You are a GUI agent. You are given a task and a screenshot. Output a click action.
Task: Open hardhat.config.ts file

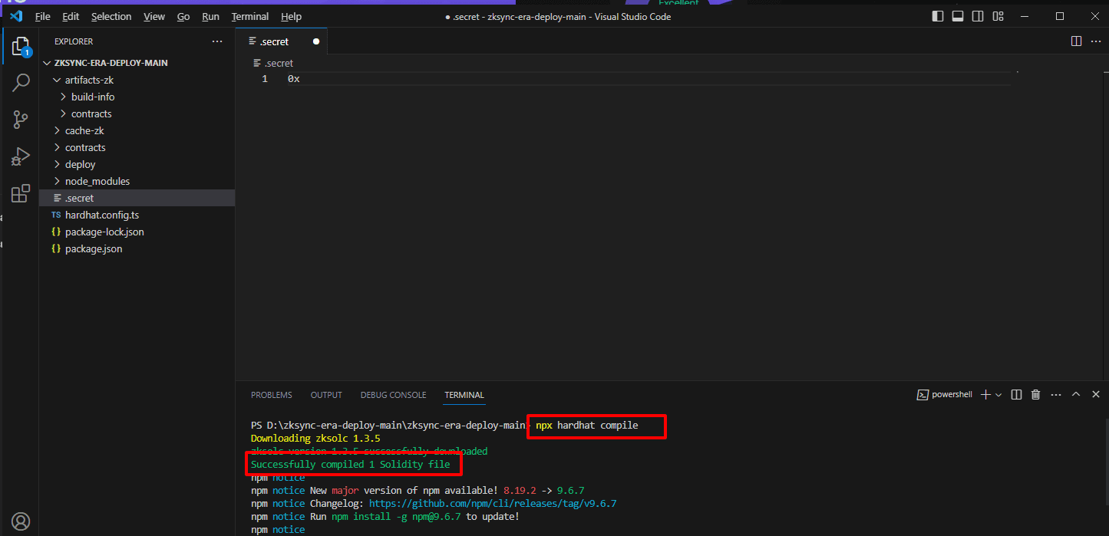(137, 215)
